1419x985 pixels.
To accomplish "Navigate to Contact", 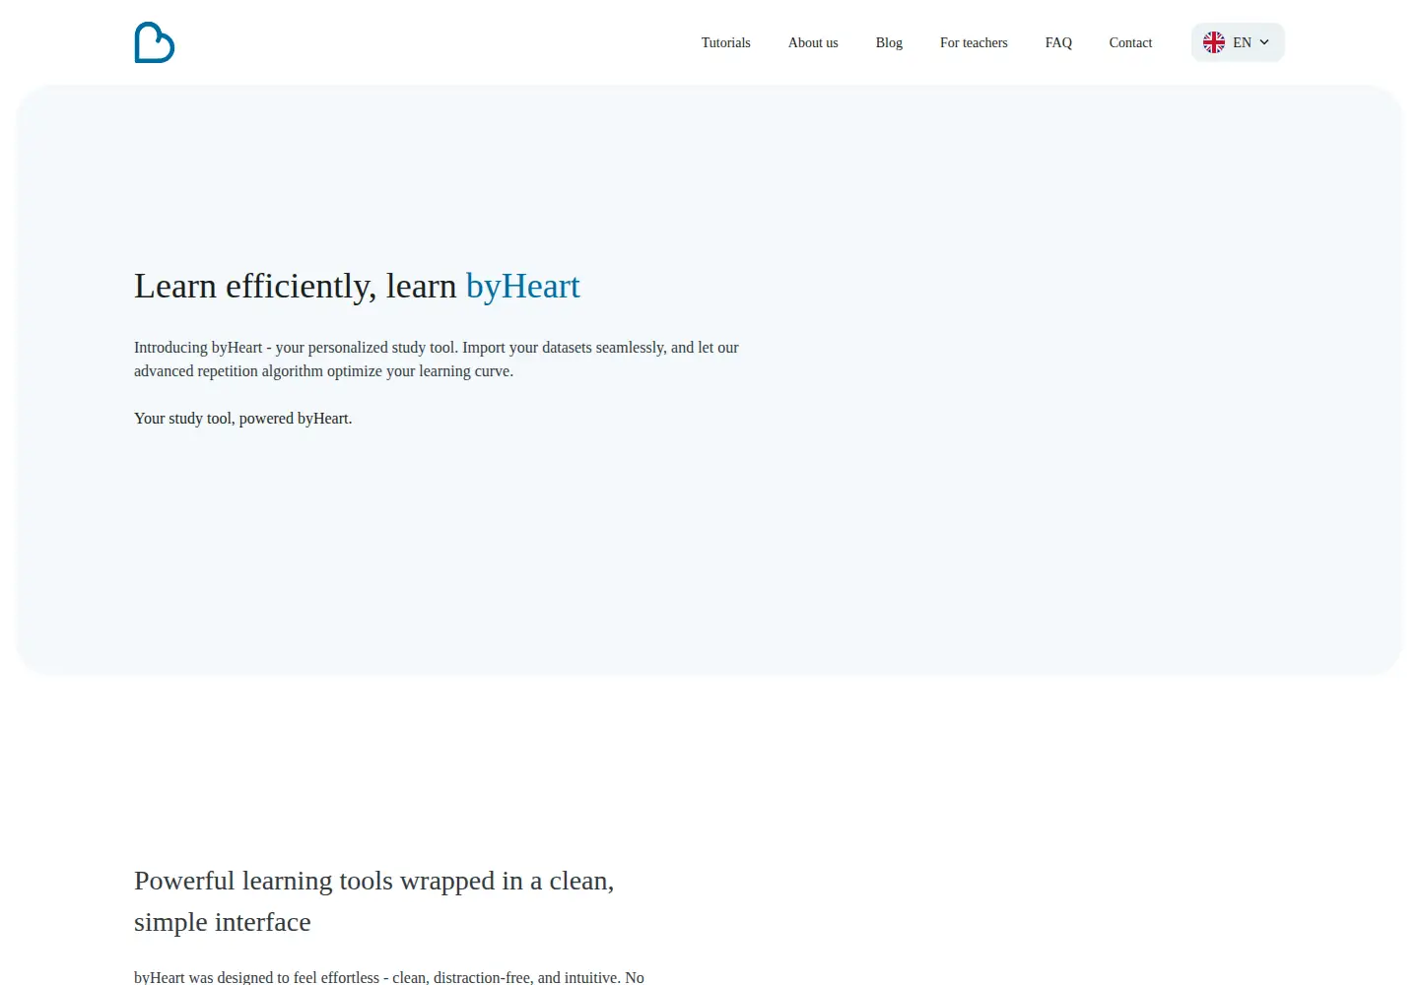I will tap(1130, 42).
